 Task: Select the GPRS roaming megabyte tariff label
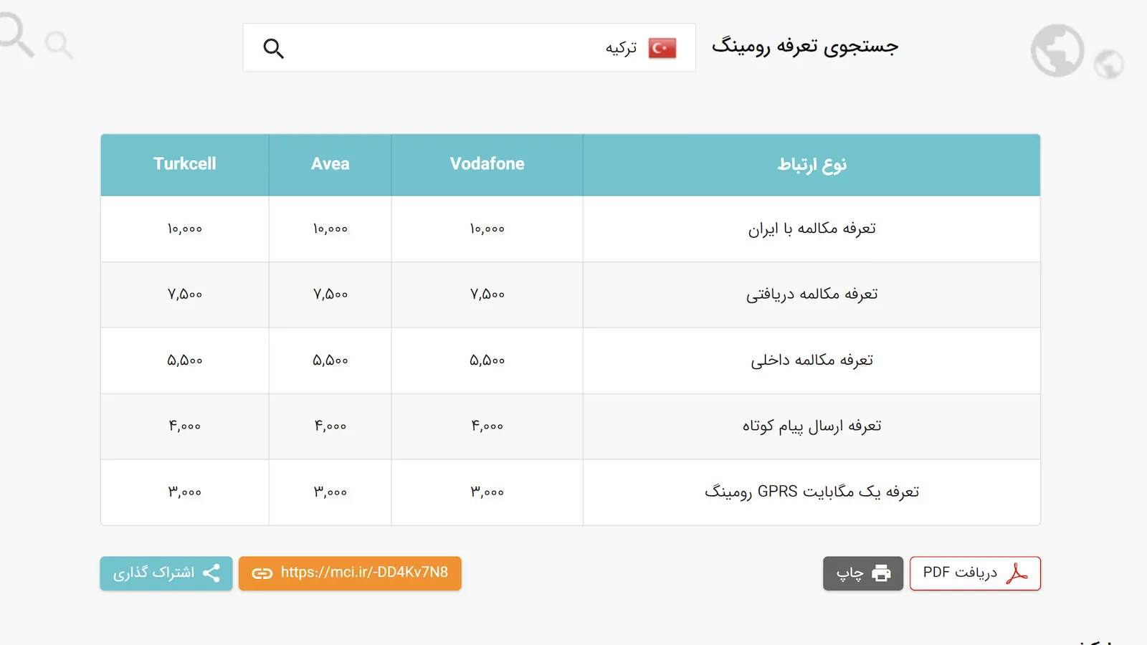click(x=812, y=492)
